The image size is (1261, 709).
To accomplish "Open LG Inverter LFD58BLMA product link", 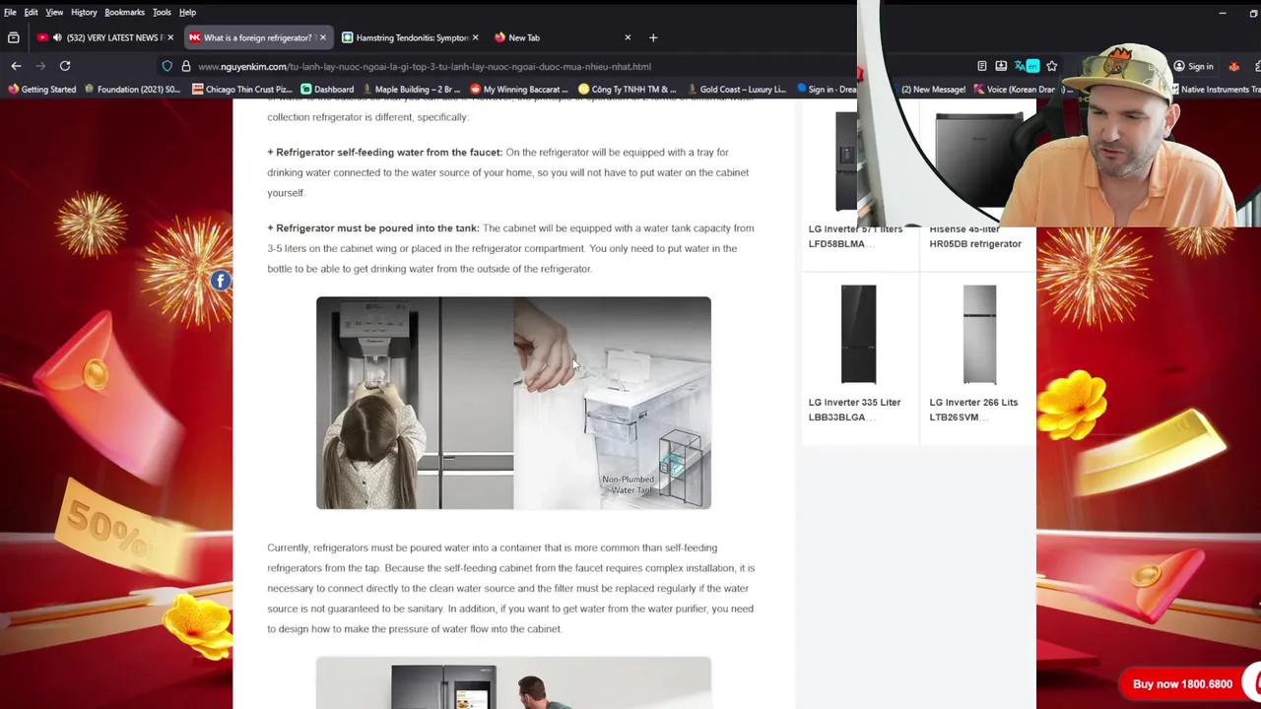I will tap(854, 236).
